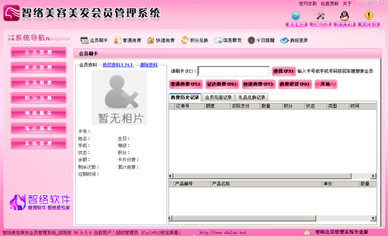388x236 pixels.
Task: Open the blue question-mark help icon
Action: pos(296,16)
